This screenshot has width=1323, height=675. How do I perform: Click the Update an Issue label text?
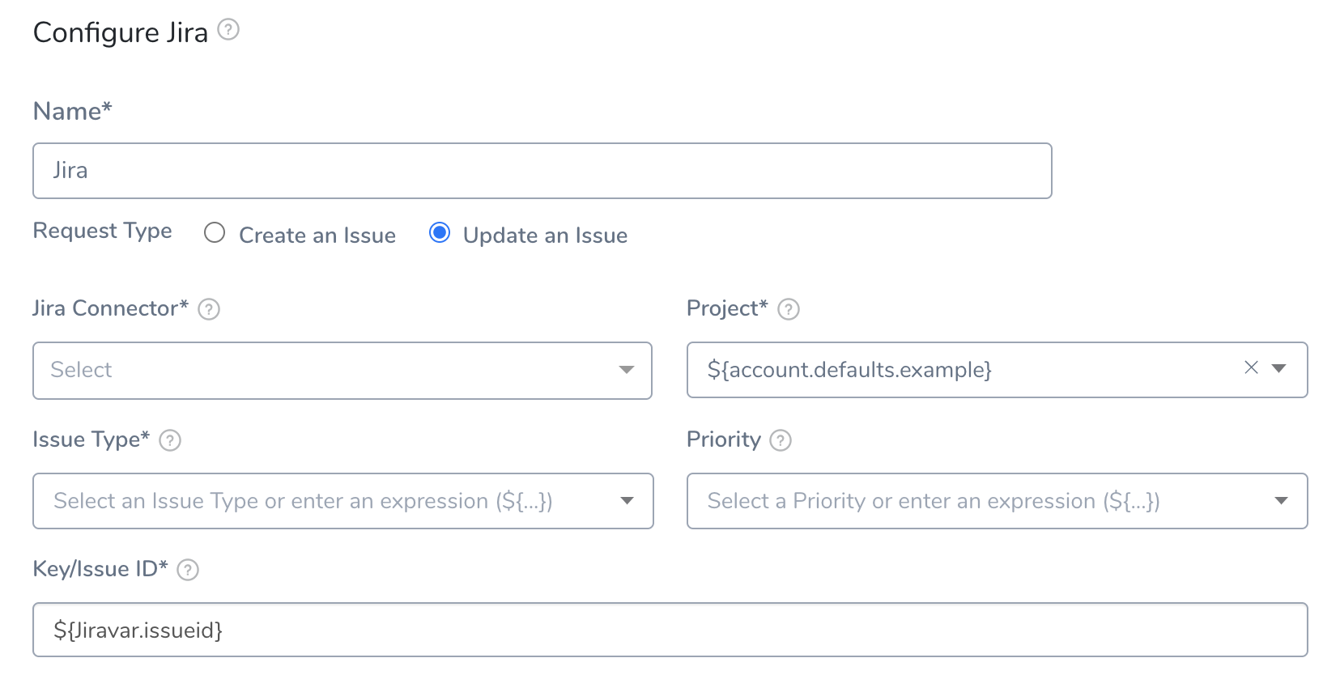coord(545,236)
